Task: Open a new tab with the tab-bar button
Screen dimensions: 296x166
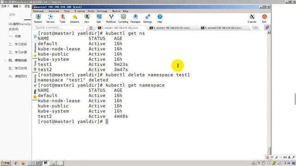Action: [255, 28]
